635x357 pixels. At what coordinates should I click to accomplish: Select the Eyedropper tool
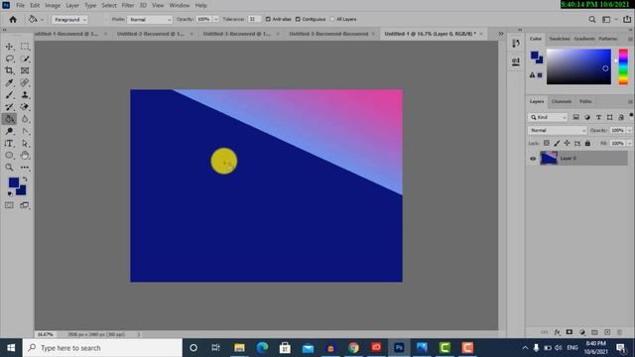(x=9, y=83)
